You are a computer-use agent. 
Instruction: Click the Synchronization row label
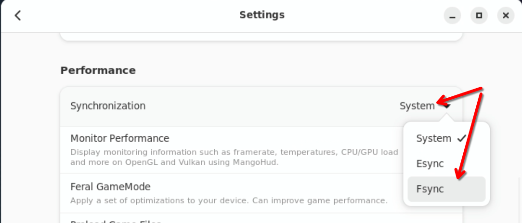(108, 106)
